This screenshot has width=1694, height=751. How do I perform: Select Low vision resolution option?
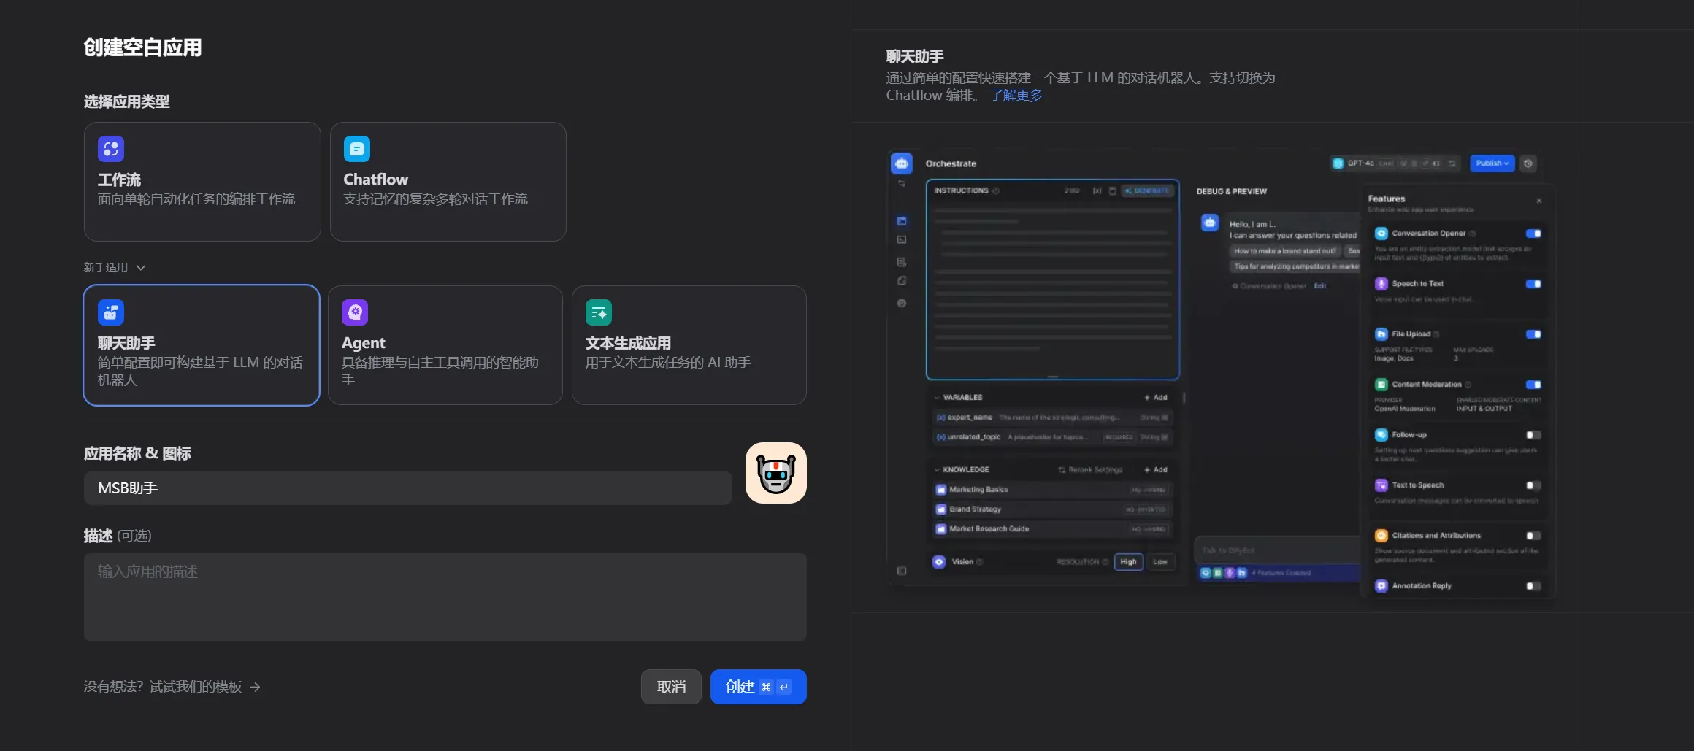point(1160,562)
